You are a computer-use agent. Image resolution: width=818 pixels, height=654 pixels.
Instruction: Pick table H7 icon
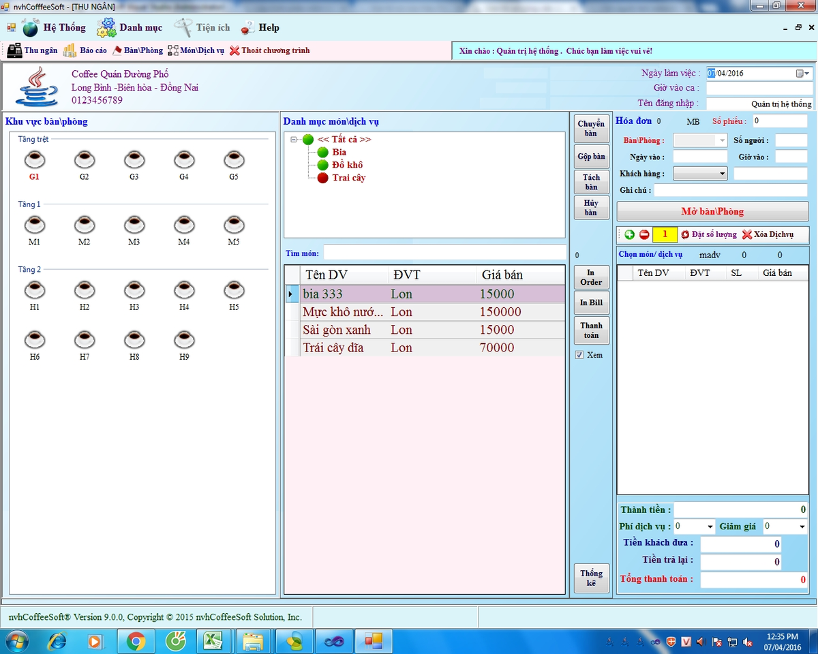(85, 339)
